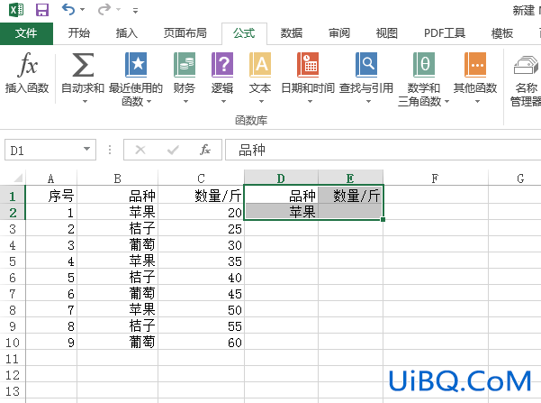Select column B header
This screenshot has width=541, height=403.
point(117,179)
